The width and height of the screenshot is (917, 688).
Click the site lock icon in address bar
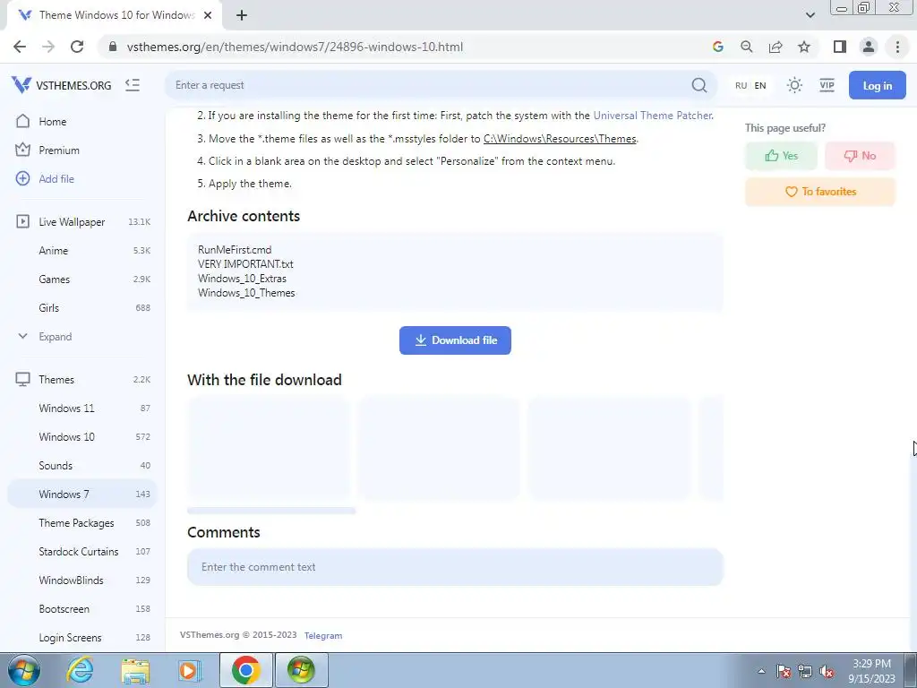112,47
